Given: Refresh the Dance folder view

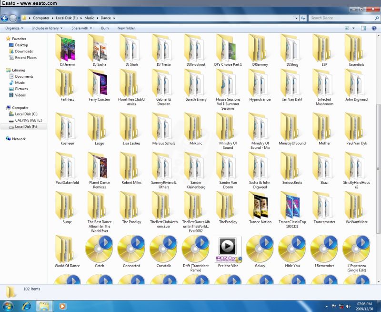Looking at the screenshot, I should pos(303,18).
